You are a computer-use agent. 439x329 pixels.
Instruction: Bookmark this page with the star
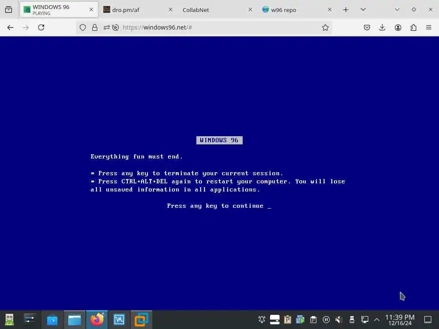[x=325, y=27]
